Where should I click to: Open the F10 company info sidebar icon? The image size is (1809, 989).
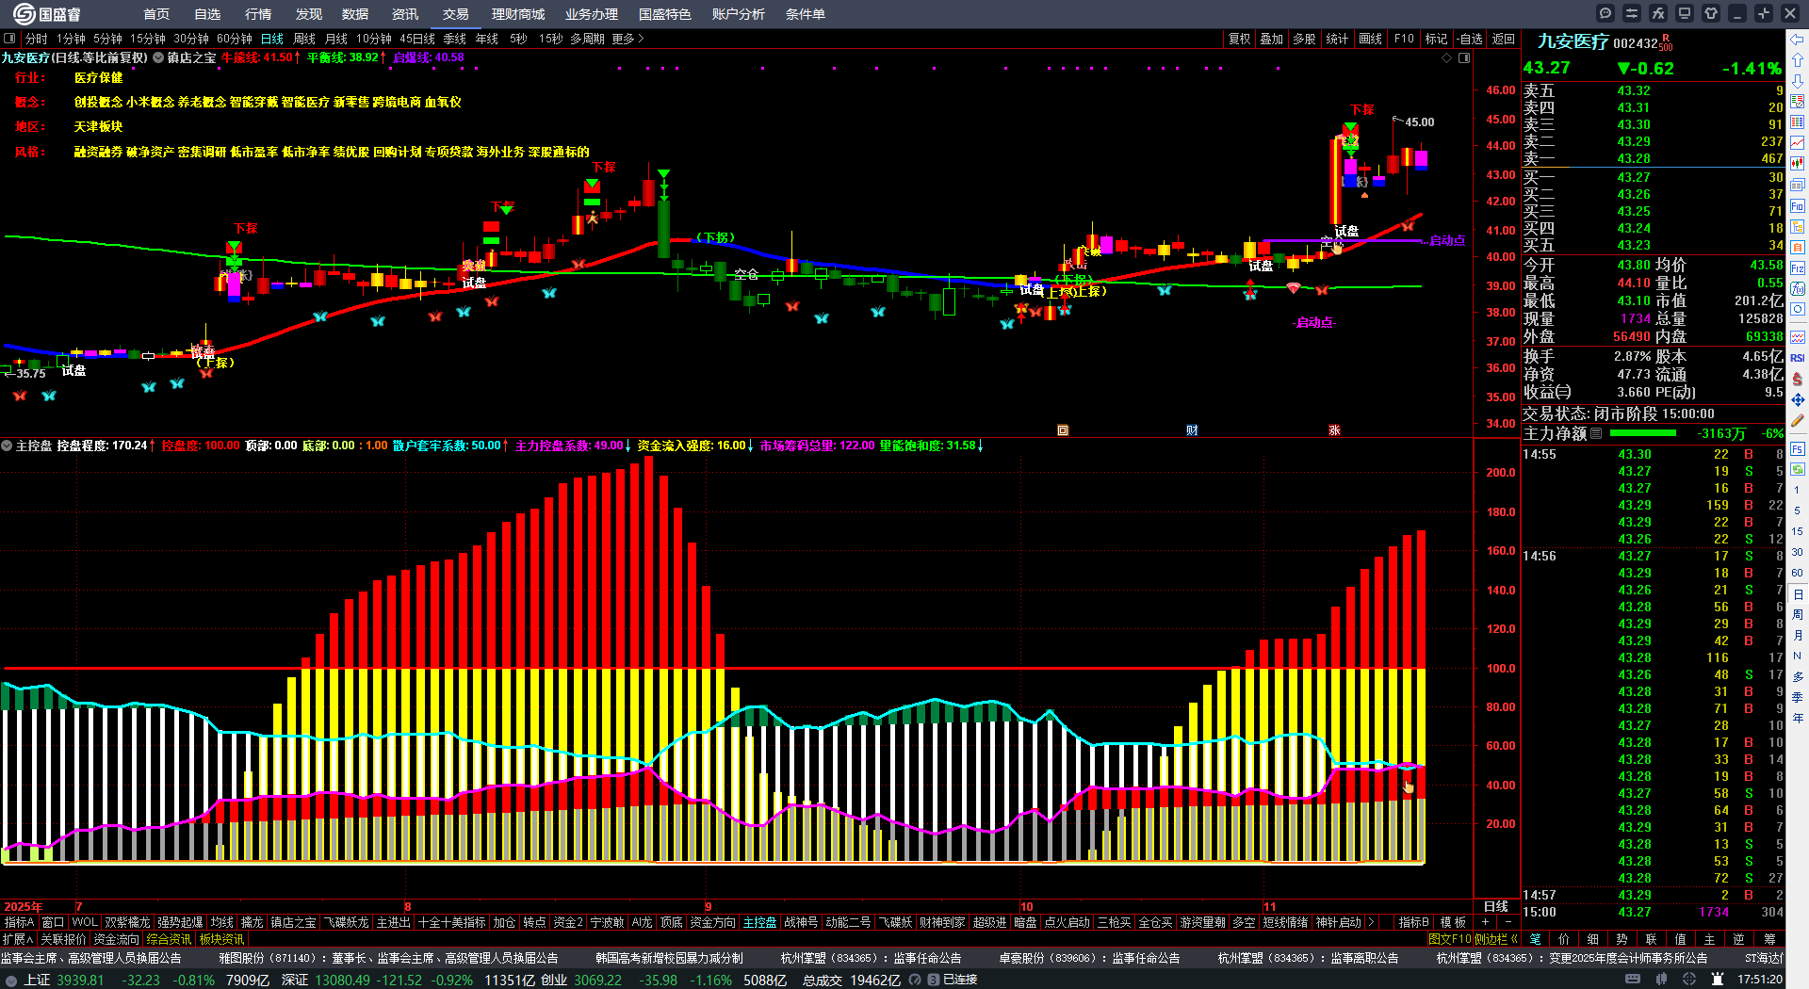coord(1798,205)
